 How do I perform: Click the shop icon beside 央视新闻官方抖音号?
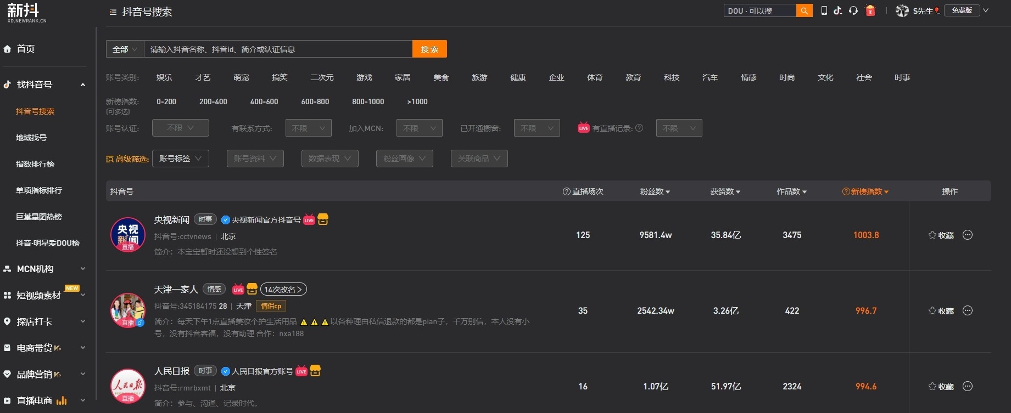323,219
